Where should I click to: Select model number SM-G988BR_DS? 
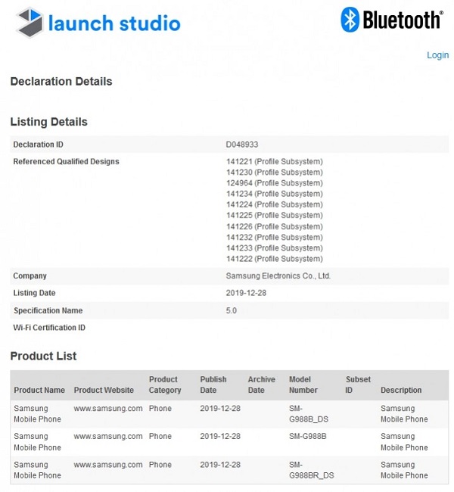click(311, 470)
